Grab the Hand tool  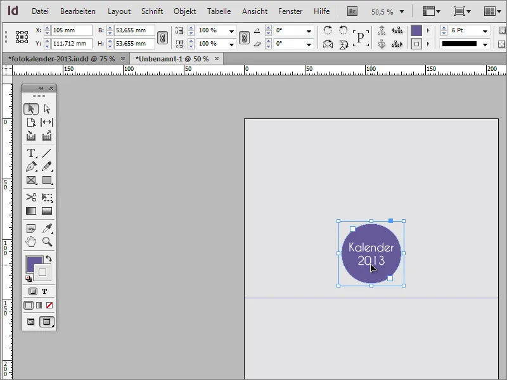click(30, 241)
